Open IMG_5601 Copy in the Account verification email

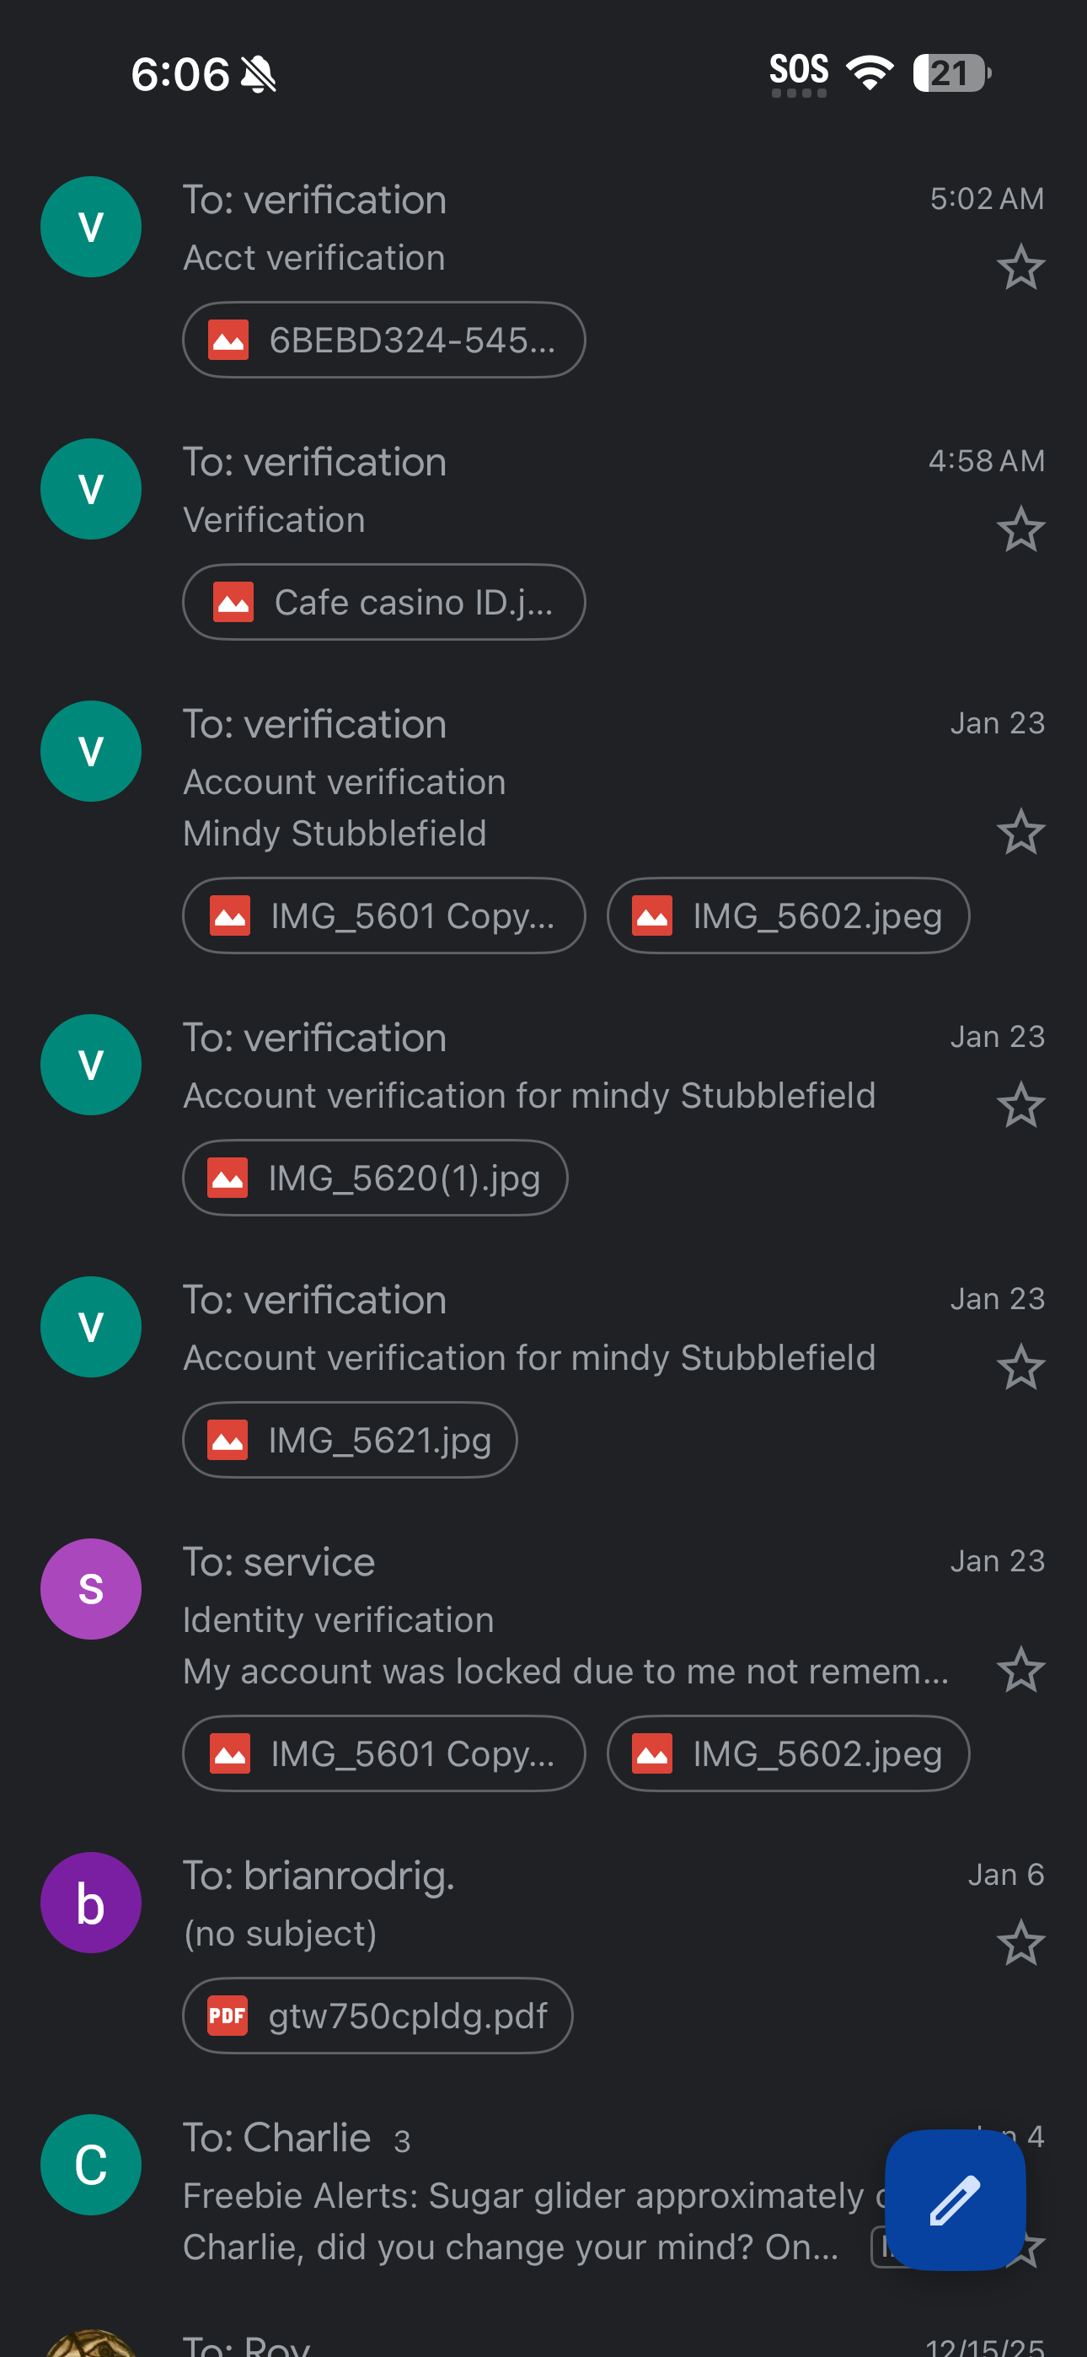coord(383,915)
